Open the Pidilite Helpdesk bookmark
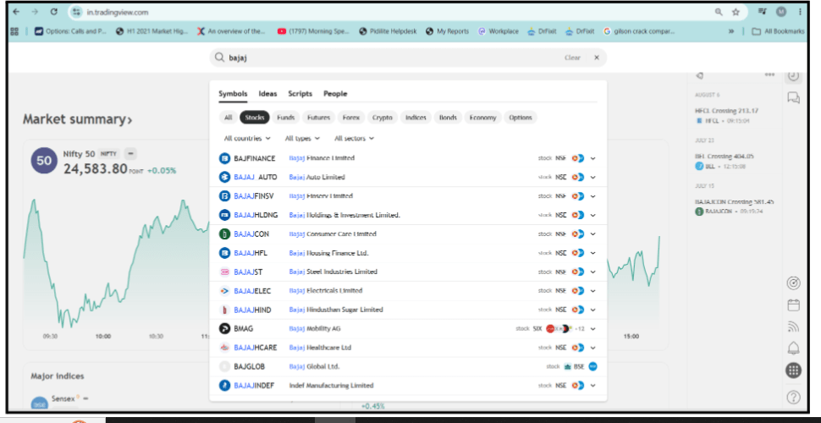 tap(388, 31)
